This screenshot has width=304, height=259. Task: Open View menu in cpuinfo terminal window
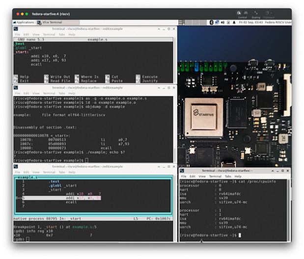202,177
